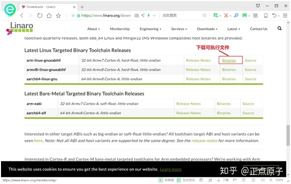Close the Downloads - Linaro tab

point(74,7)
